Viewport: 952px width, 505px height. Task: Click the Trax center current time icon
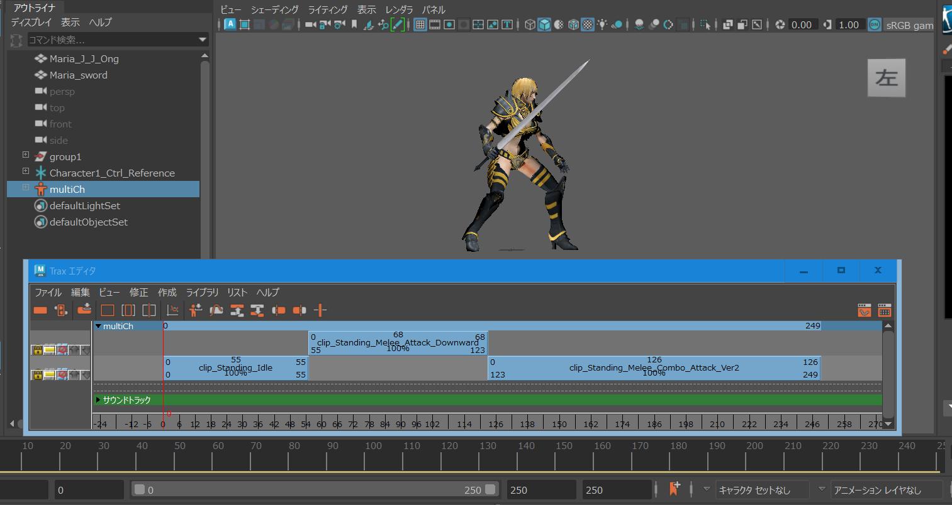tap(149, 310)
